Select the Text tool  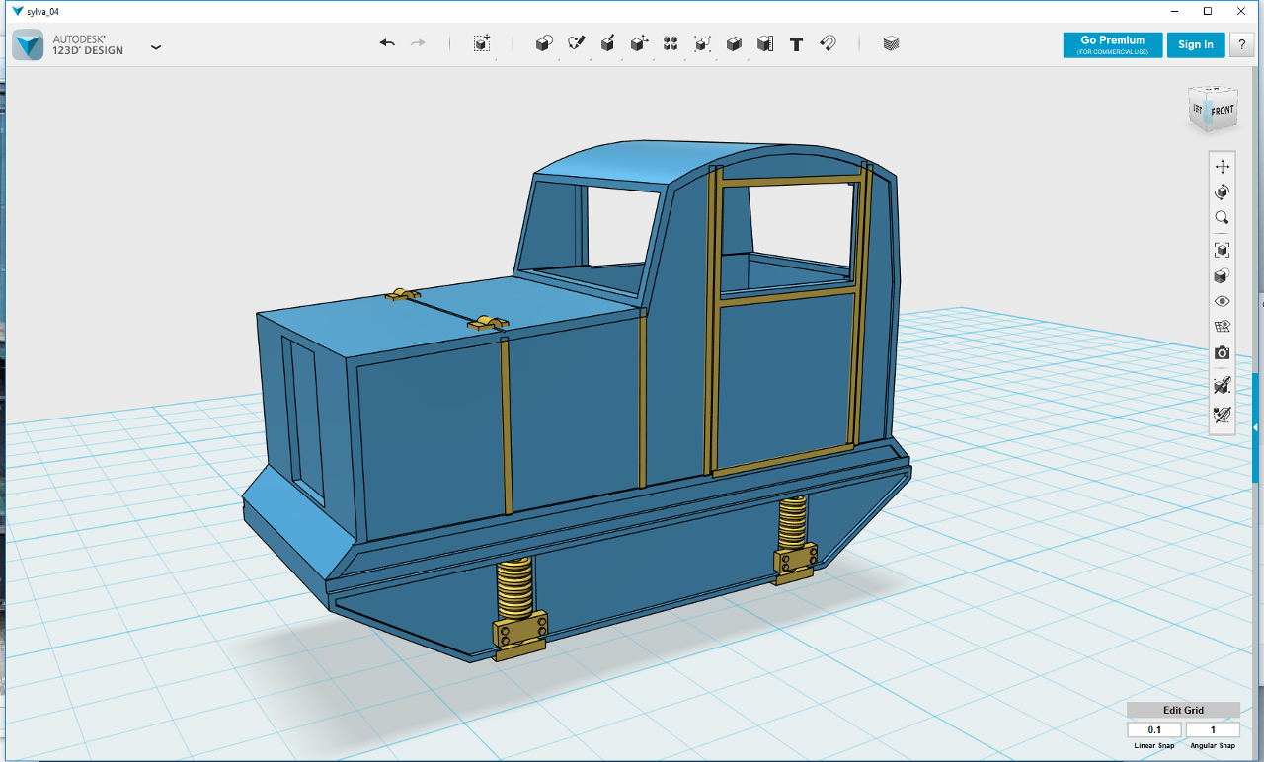point(797,43)
